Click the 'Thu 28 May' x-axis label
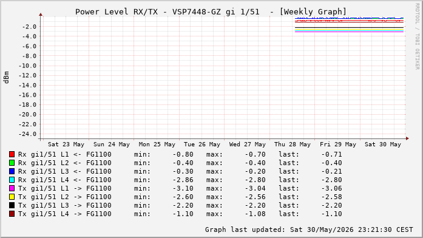Image resolution: width=423 pixels, height=238 pixels. pyautogui.click(x=293, y=144)
